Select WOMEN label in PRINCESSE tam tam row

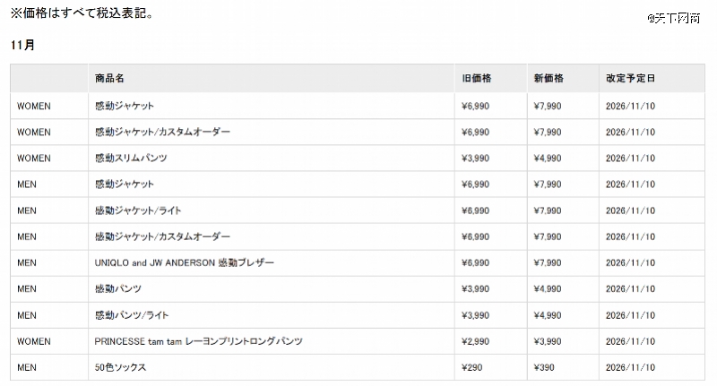pos(34,341)
